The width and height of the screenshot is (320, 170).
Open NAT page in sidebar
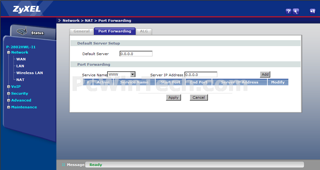click(x=20, y=80)
